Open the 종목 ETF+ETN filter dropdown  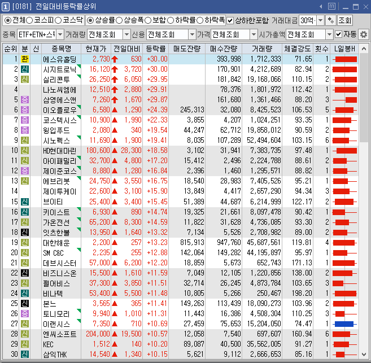pyautogui.click(x=60, y=35)
